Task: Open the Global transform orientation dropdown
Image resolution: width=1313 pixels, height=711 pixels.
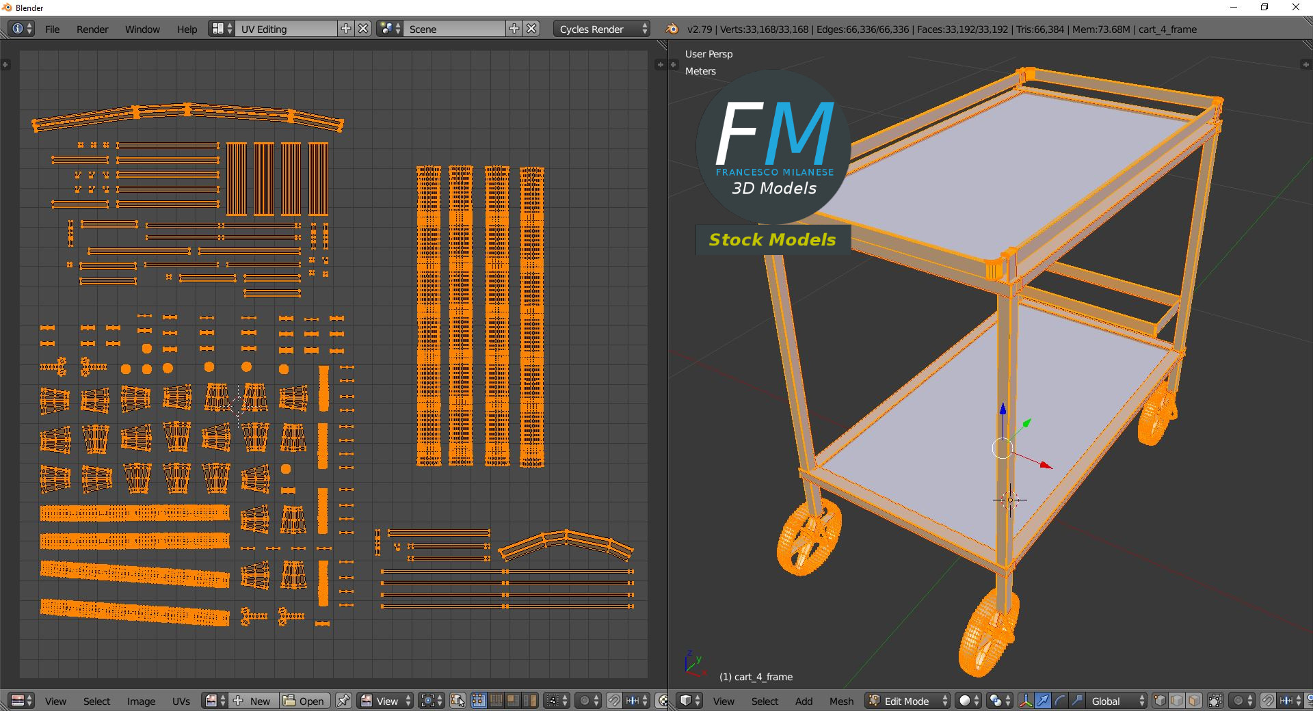Action: click(x=1117, y=701)
